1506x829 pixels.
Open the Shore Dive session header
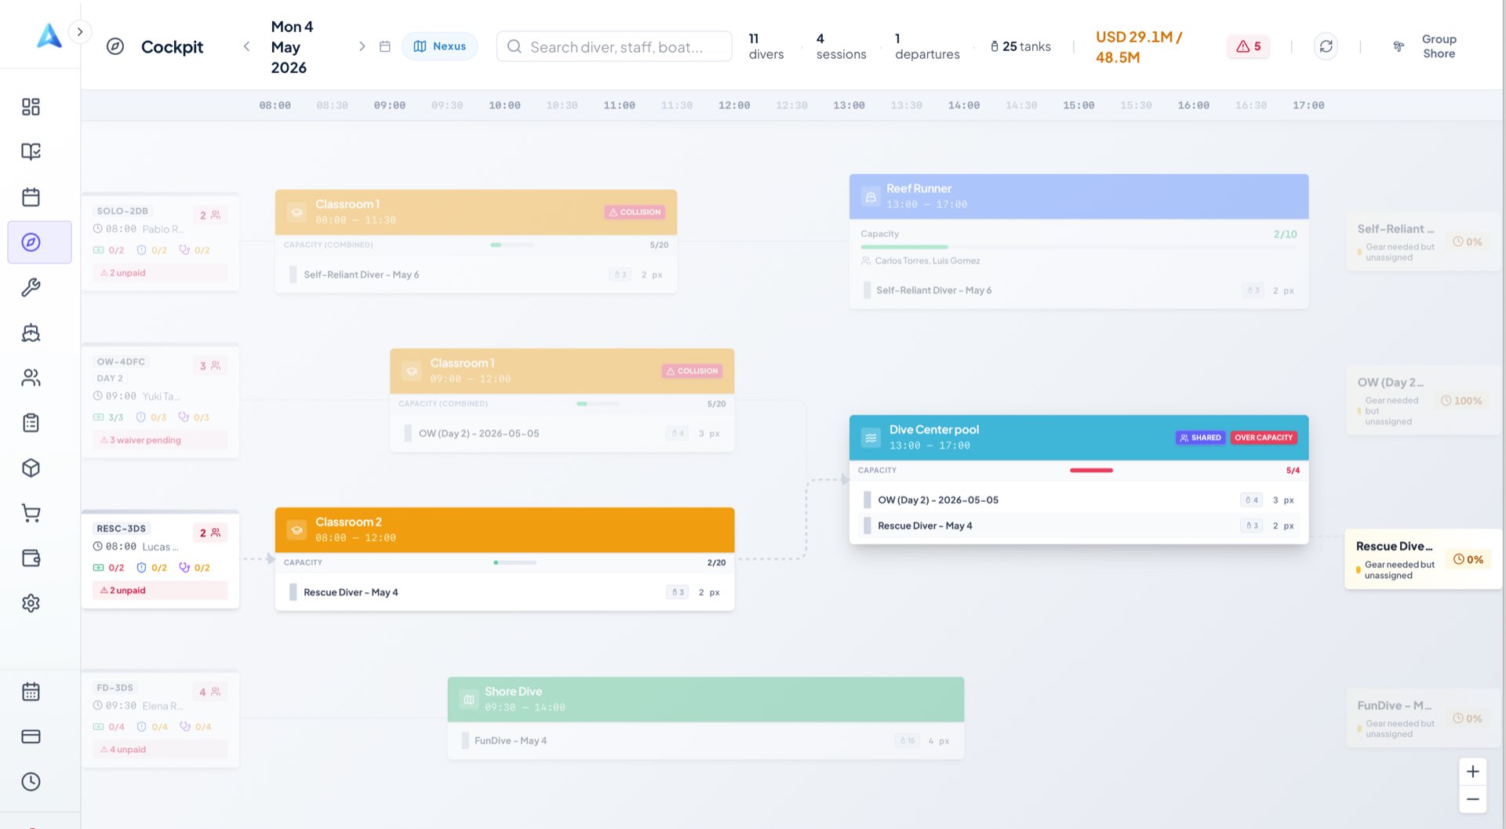click(x=705, y=699)
